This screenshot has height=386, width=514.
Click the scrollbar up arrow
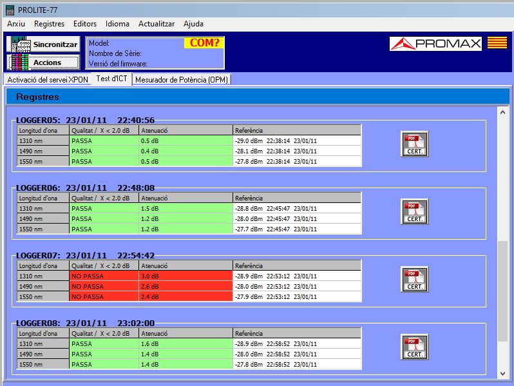[503, 112]
